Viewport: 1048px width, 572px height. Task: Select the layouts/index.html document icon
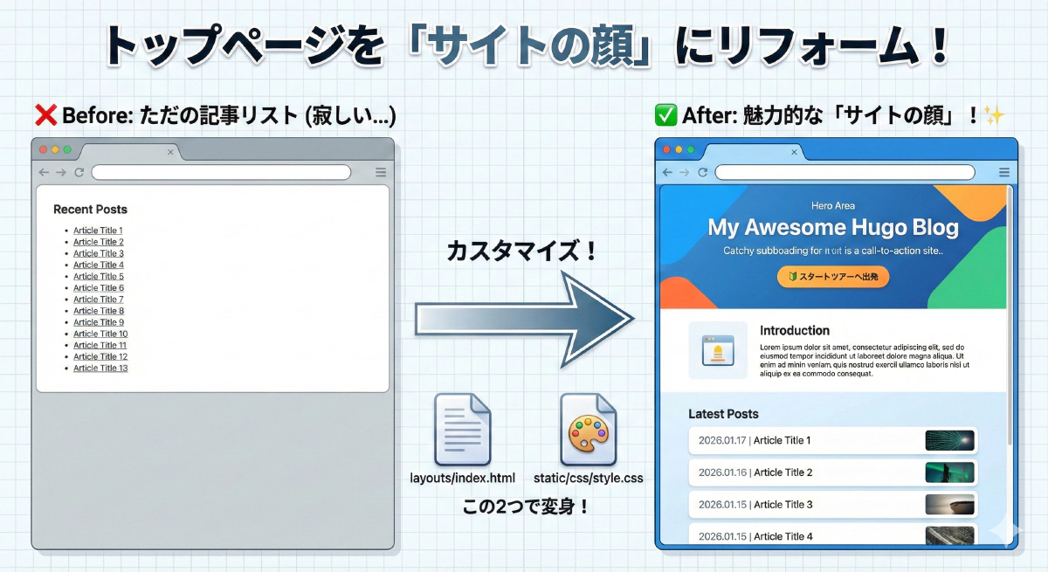(x=462, y=430)
